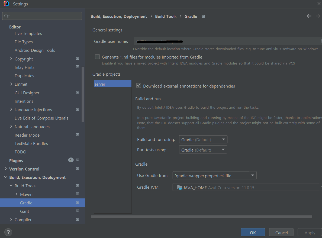Enable Generate *.iml files checkbox
Viewport: 322px width, 238px height.
[97, 57]
